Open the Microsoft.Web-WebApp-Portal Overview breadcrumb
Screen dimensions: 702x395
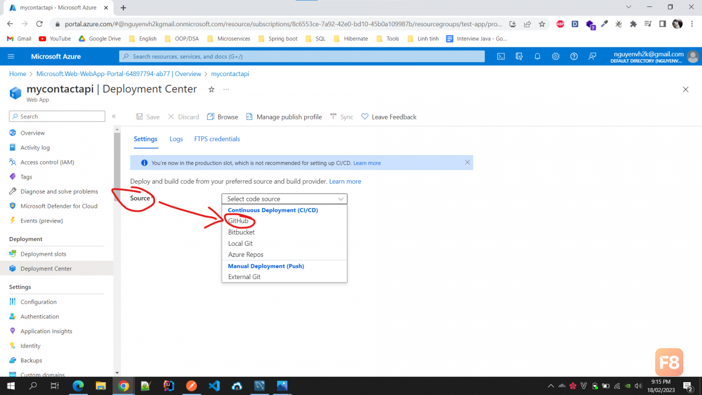[x=119, y=74]
